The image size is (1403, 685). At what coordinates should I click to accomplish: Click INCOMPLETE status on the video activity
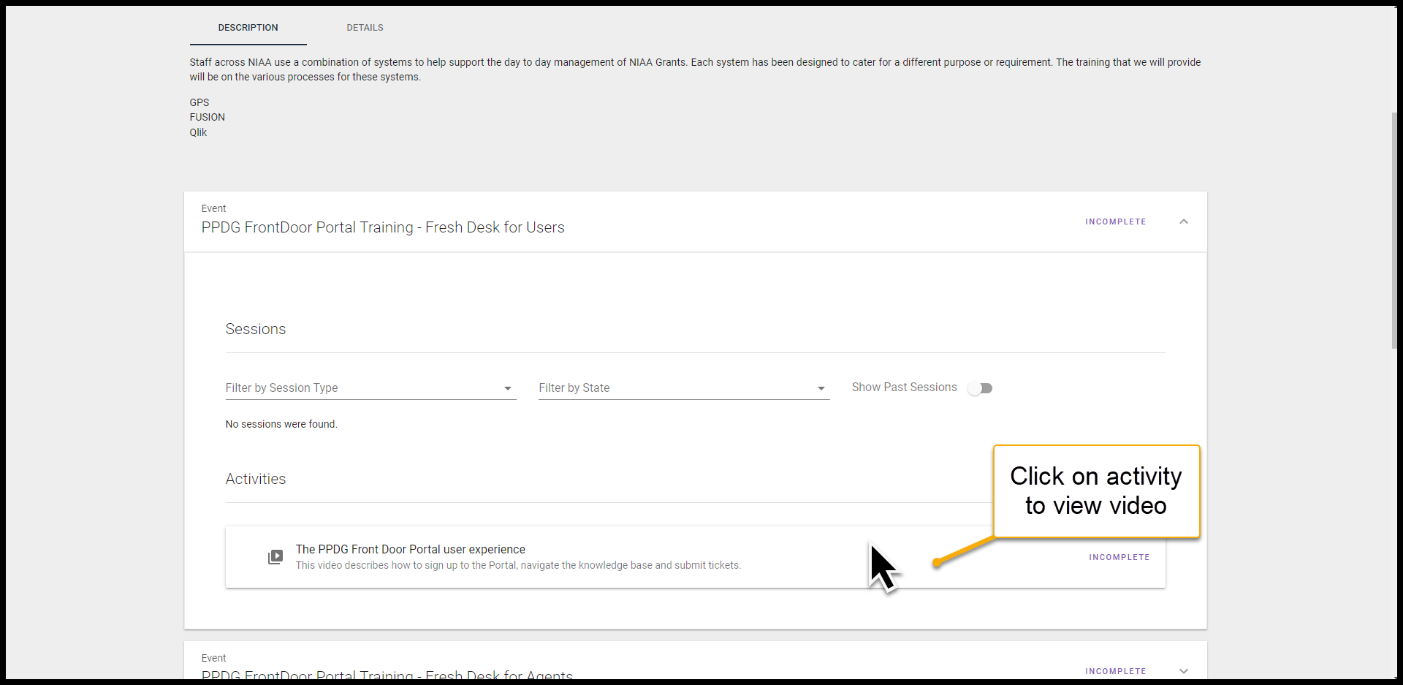[1119, 557]
